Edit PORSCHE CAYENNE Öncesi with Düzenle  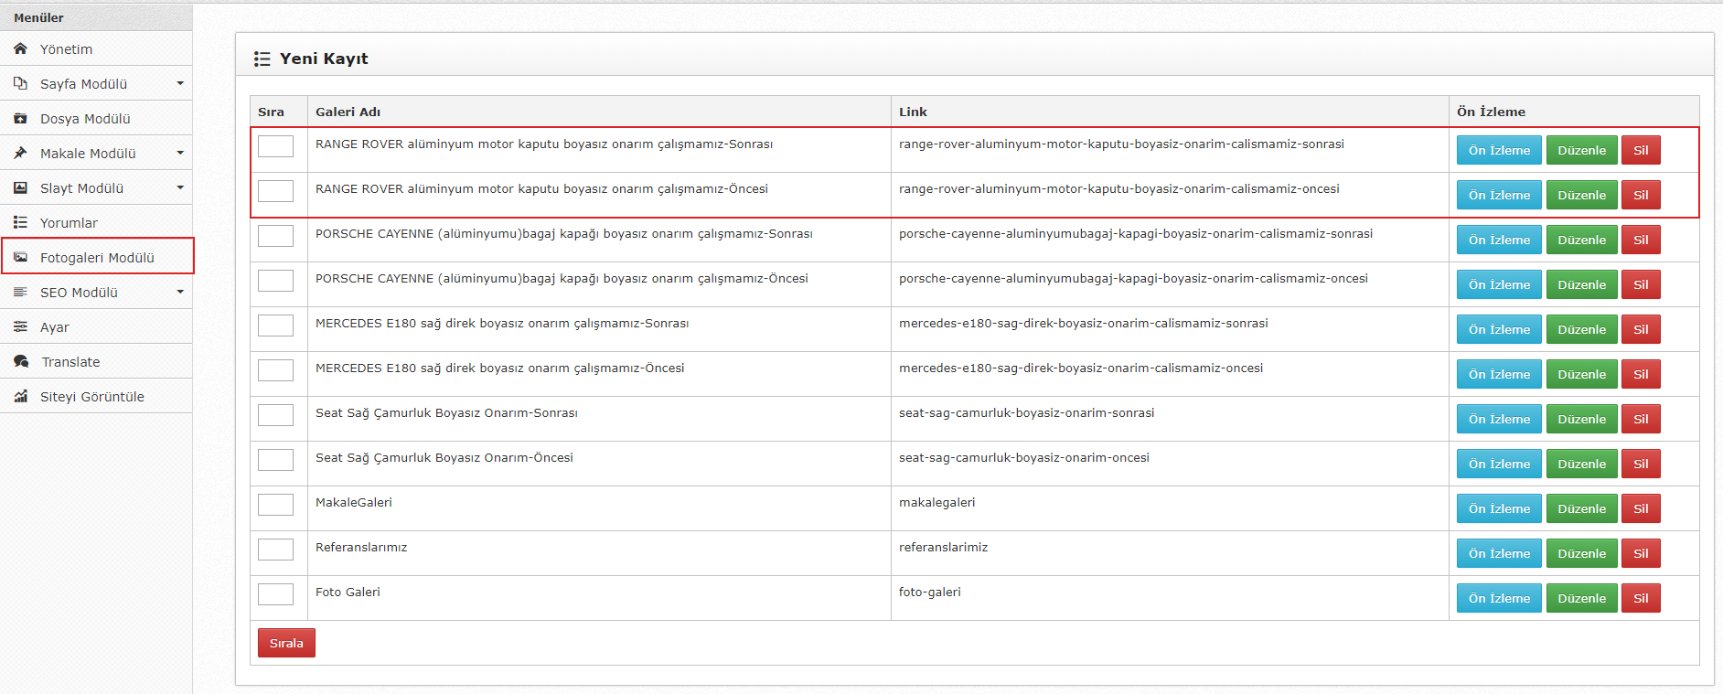coord(1581,284)
